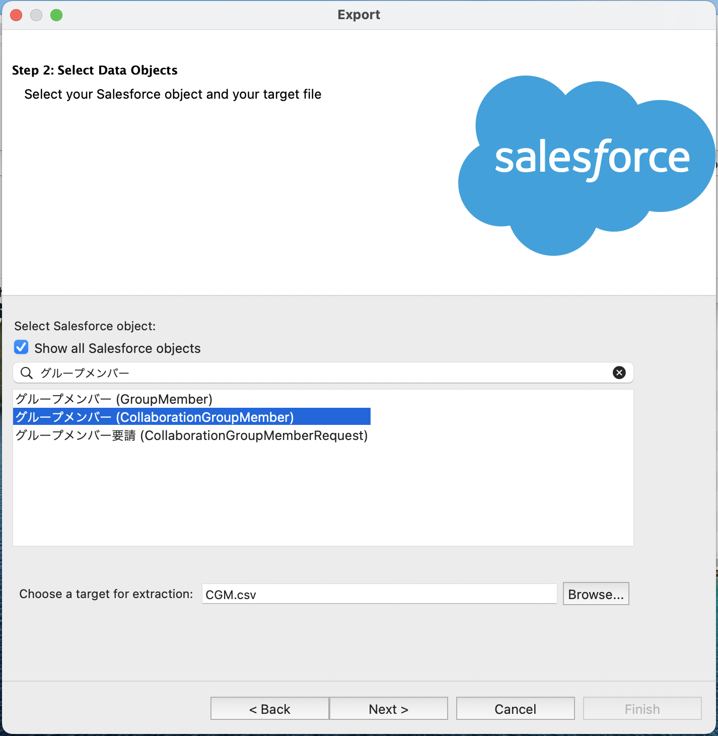Click the CGM.csv target file field
Image resolution: width=718 pixels, height=736 pixels.
pyautogui.click(x=379, y=594)
